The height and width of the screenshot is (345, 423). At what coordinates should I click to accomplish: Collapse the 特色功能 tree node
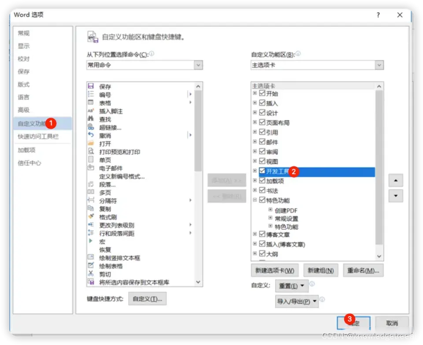(x=255, y=200)
